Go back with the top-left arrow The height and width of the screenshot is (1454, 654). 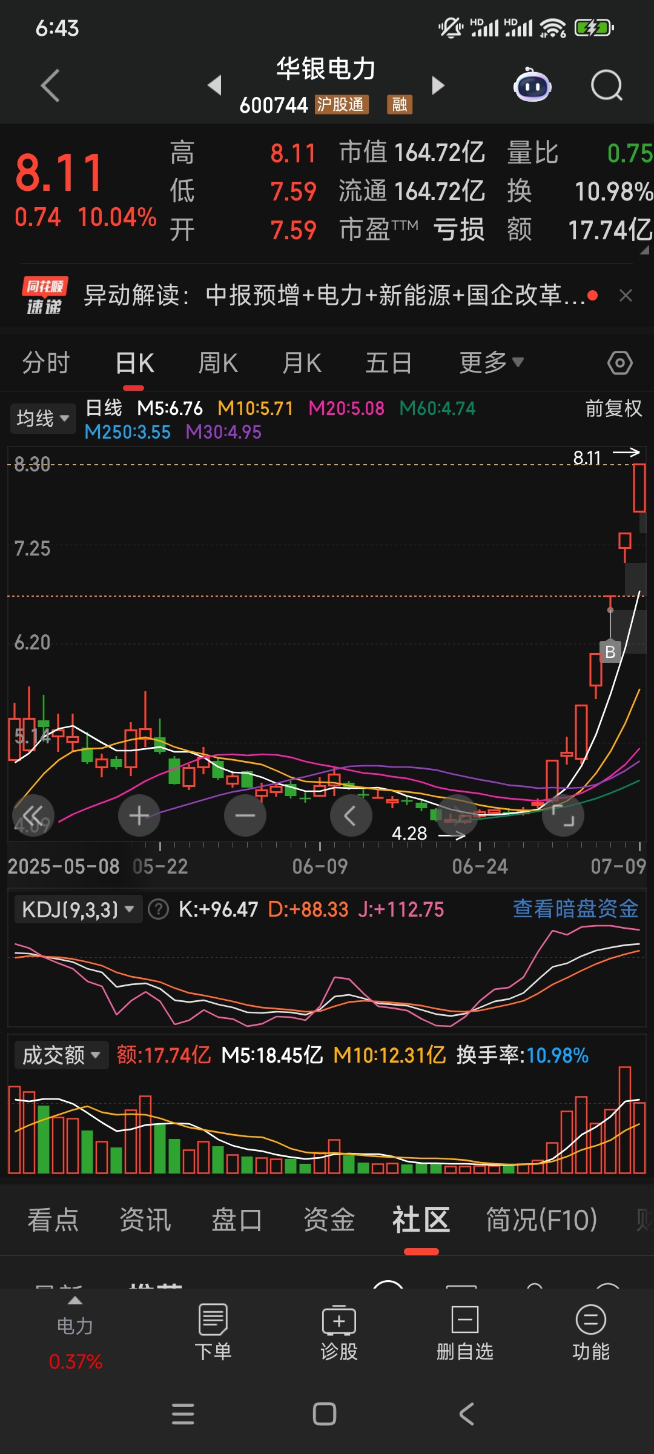tap(51, 85)
